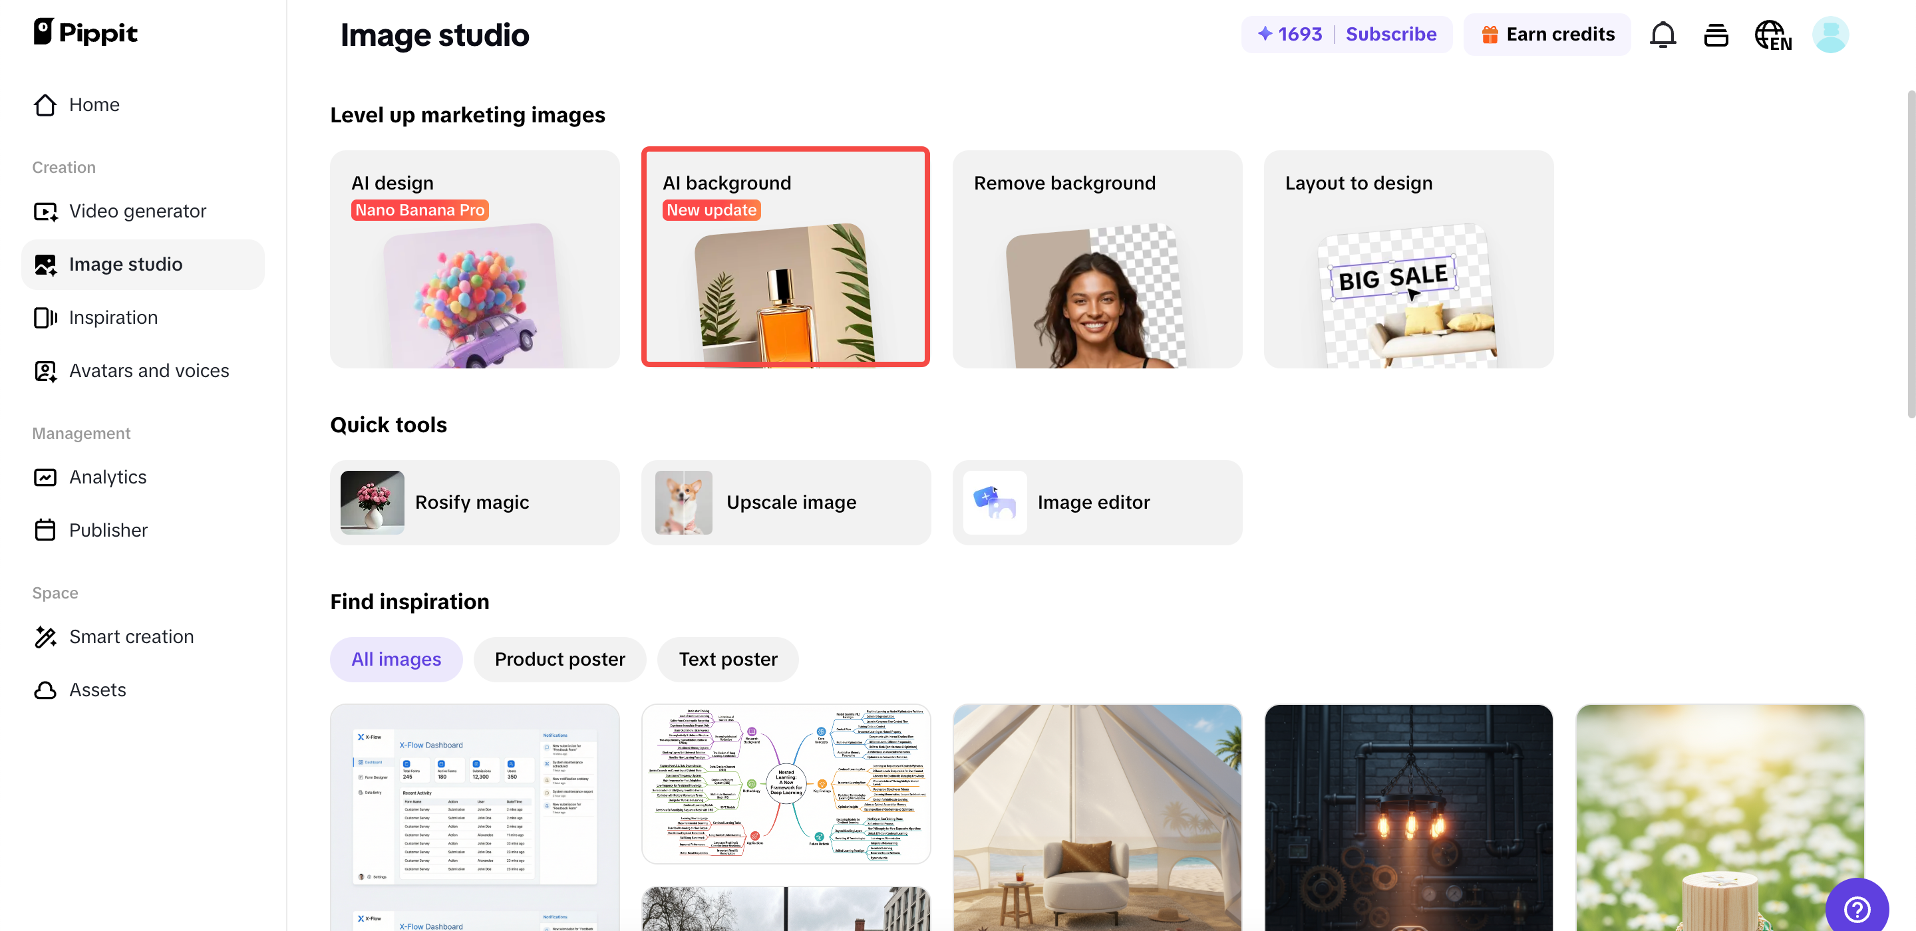Open Avatars and voices section

(148, 370)
